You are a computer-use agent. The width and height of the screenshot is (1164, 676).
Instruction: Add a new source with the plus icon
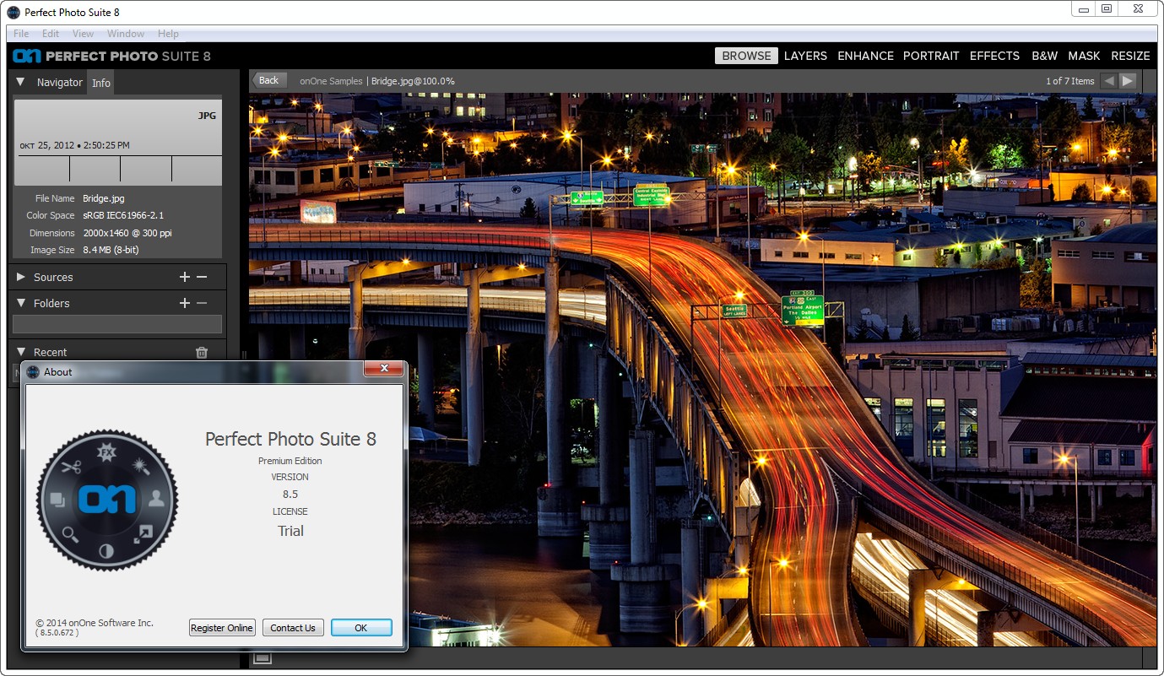coord(185,277)
